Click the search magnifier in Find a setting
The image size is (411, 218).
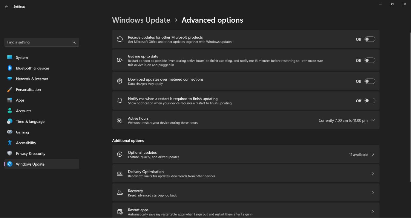click(x=74, y=42)
